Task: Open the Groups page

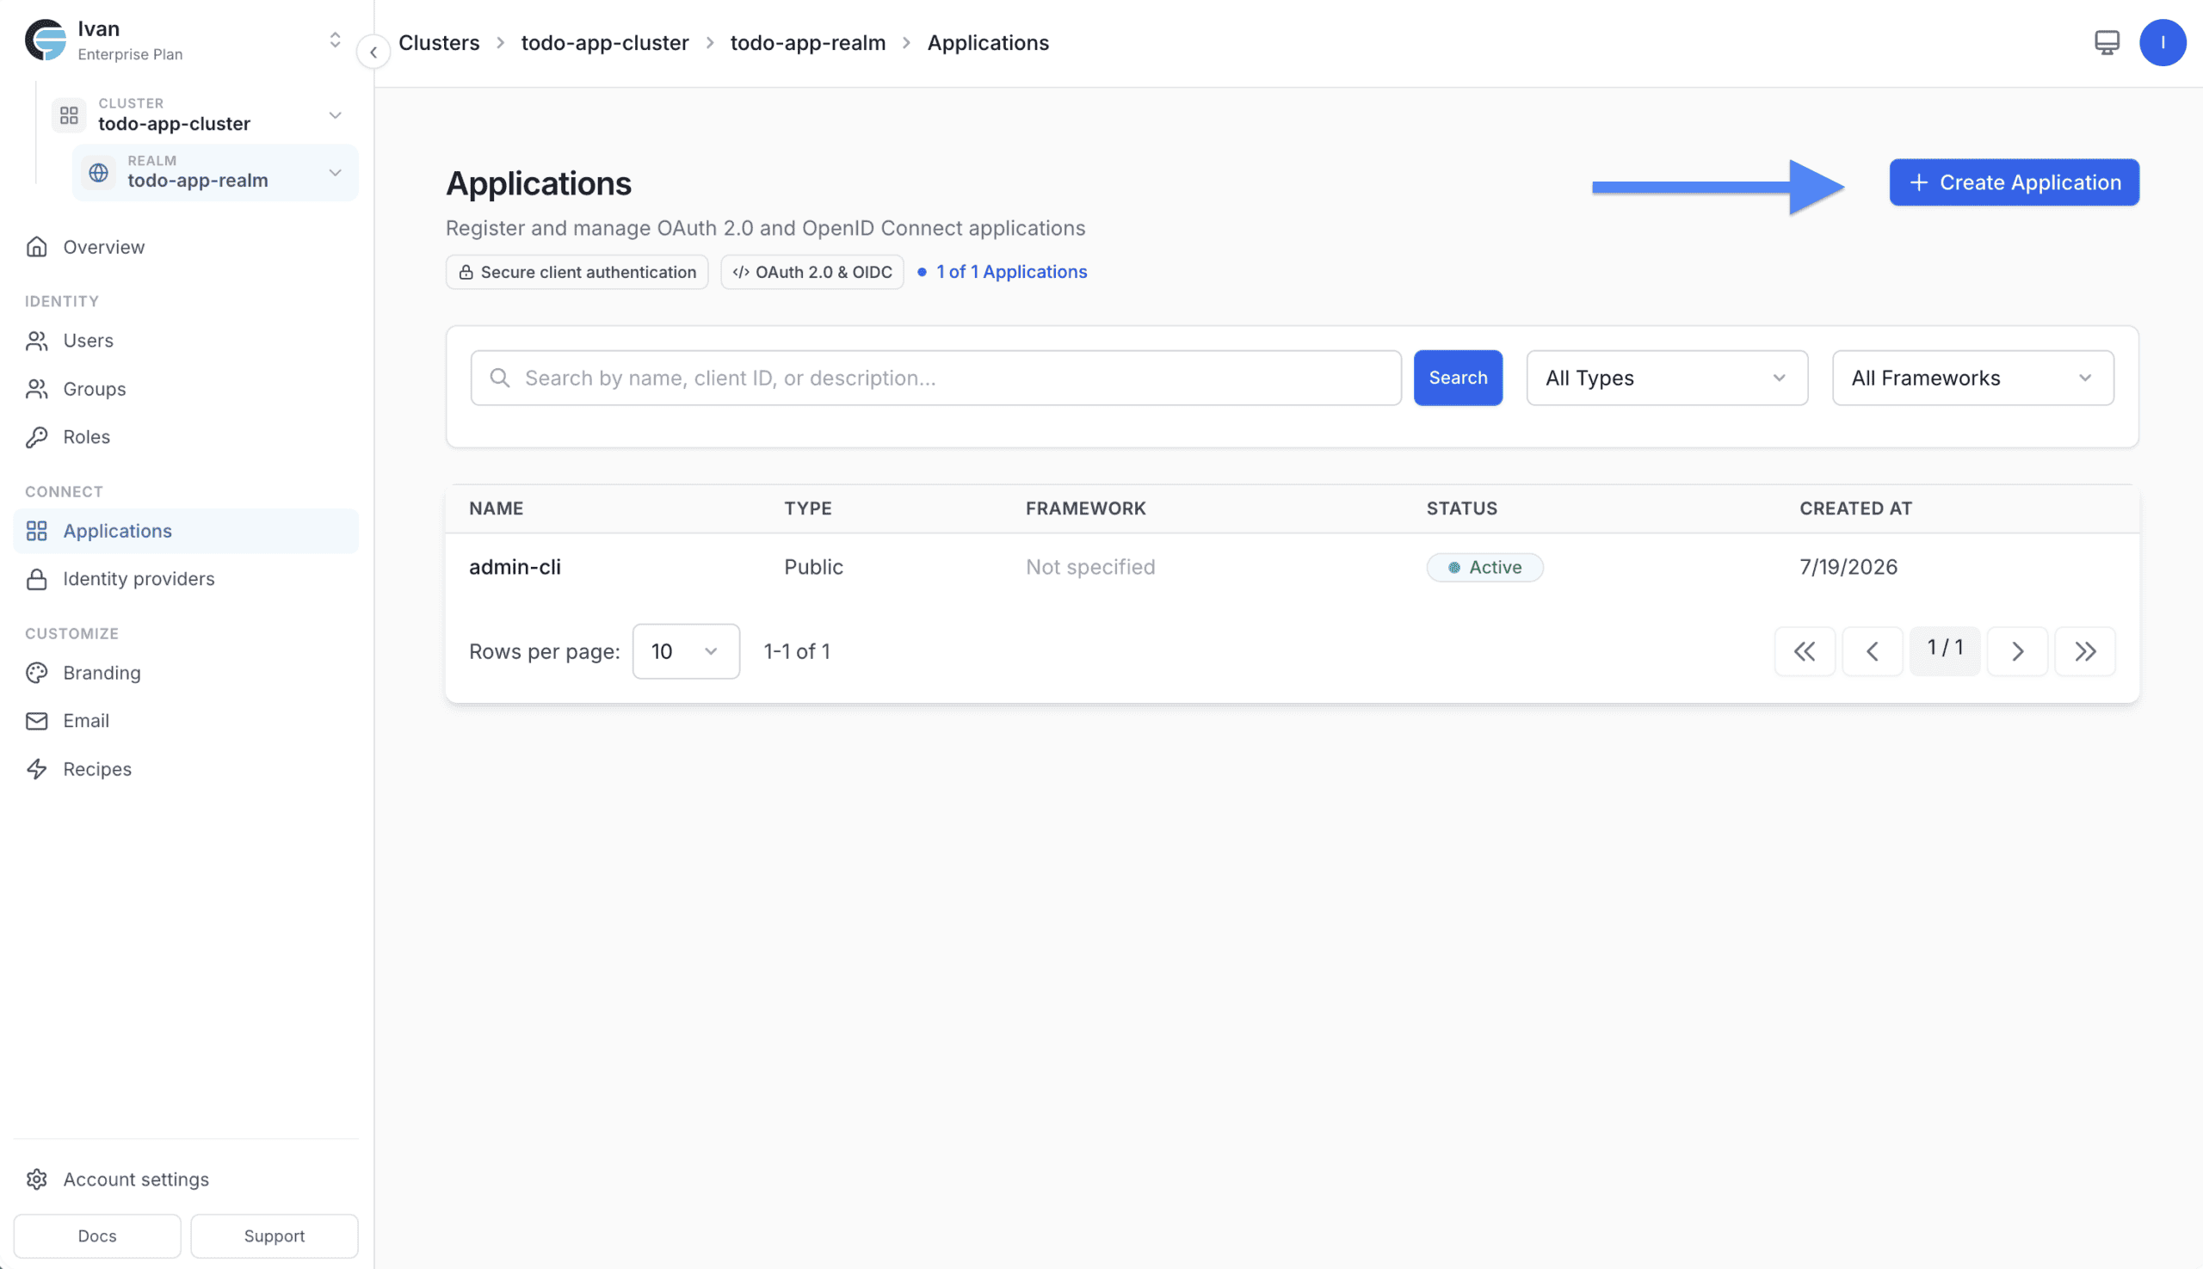Action: [x=186, y=389]
